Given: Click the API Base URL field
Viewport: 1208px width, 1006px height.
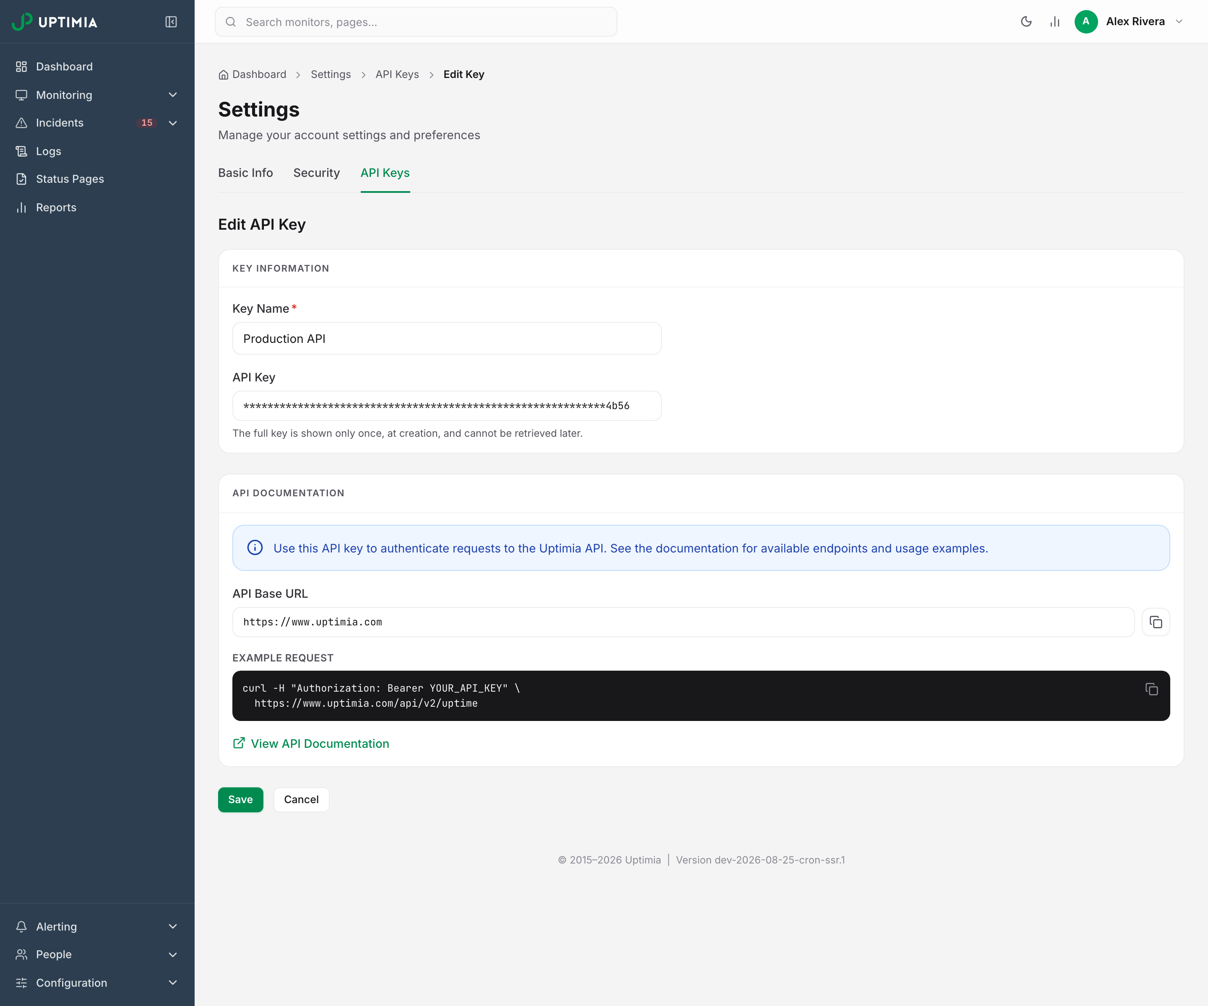Looking at the screenshot, I should (683, 622).
